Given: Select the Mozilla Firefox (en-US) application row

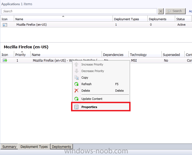Looking at the screenshot, I should (x=96, y=25).
